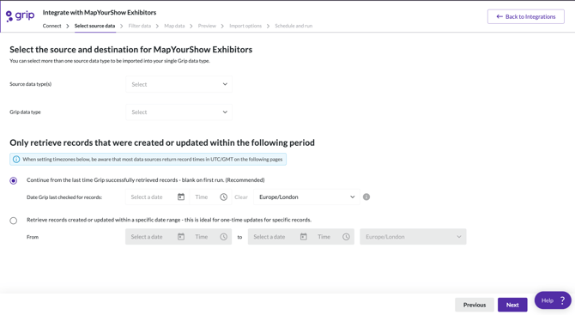Click the Grip logo
This screenshot has height=315, width=575.
(x=21, y=15)
